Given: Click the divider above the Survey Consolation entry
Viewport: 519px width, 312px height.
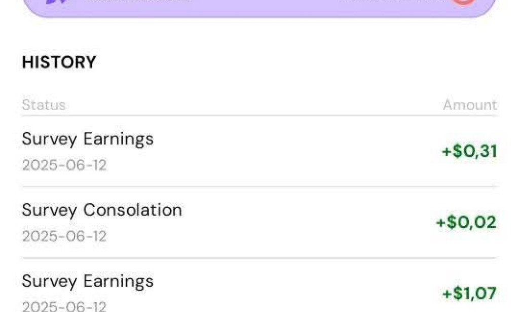Looking at the screenshot, I should 259,187.
